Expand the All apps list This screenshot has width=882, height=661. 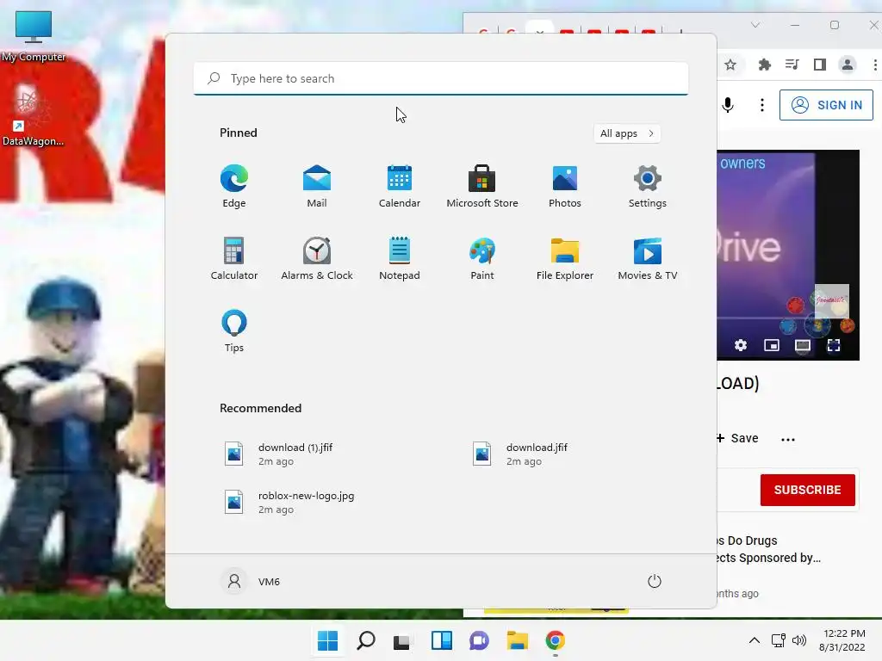click(627, 133)
